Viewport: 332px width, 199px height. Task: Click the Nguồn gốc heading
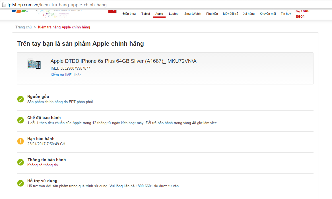click(38, 97)
